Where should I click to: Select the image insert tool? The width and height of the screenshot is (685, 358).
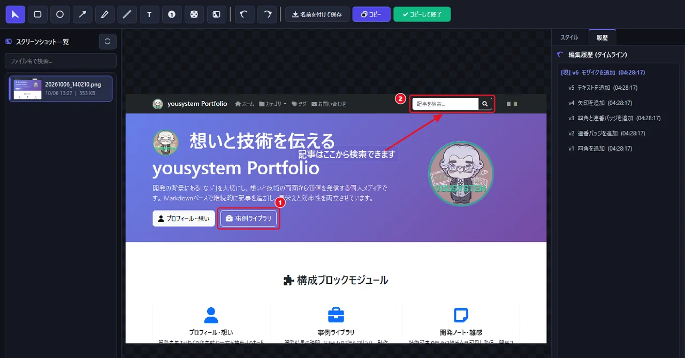pyautogui.click(x=216, y=14)
